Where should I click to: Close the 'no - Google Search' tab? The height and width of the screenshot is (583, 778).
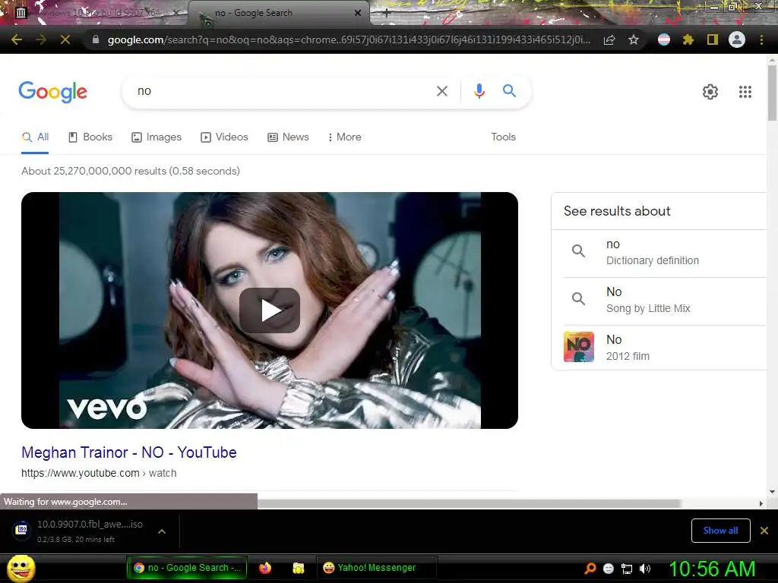coord(358,13)
